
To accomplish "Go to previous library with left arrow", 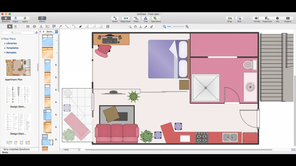I will [x=40, y=32].
